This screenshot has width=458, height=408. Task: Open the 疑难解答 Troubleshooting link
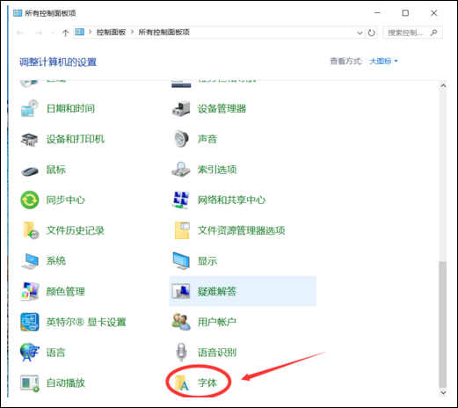tap(216, 291)
